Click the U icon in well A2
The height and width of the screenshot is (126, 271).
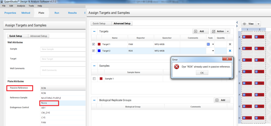[x=256, y=37]
